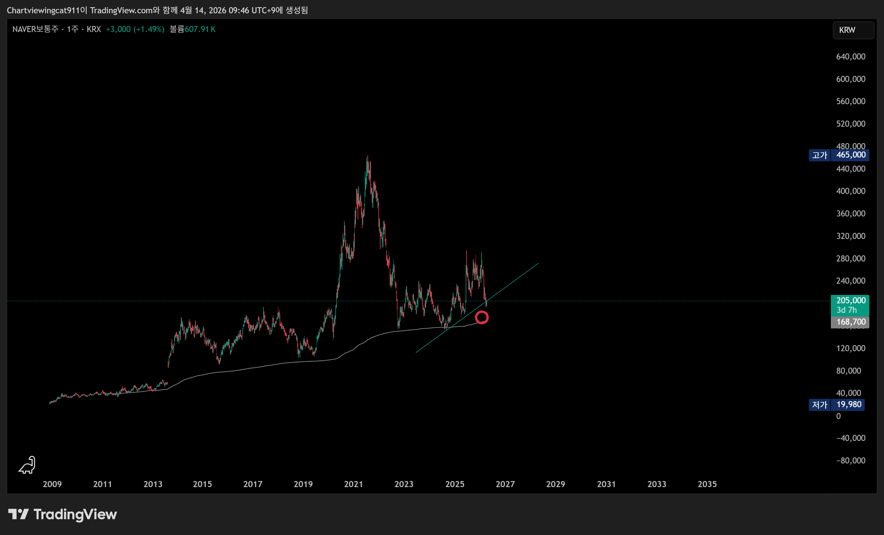Click the TradingView logo icon in footer

click(18, 514)
